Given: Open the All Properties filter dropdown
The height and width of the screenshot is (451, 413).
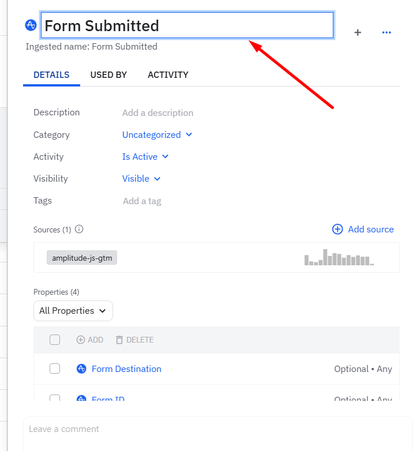Looking at the screenshot, I should [73, 311].
